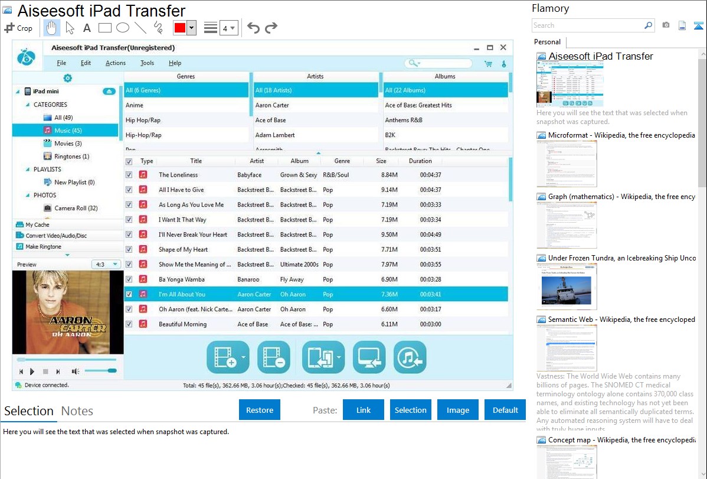Viewport: 707px width, 479px height.
Task: Collapse the CATEGORIES section
Action: 28,105
